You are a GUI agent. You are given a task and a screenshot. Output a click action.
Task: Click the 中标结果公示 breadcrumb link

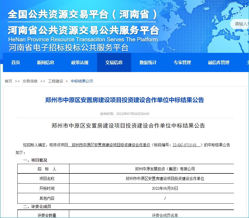[82, 81]
